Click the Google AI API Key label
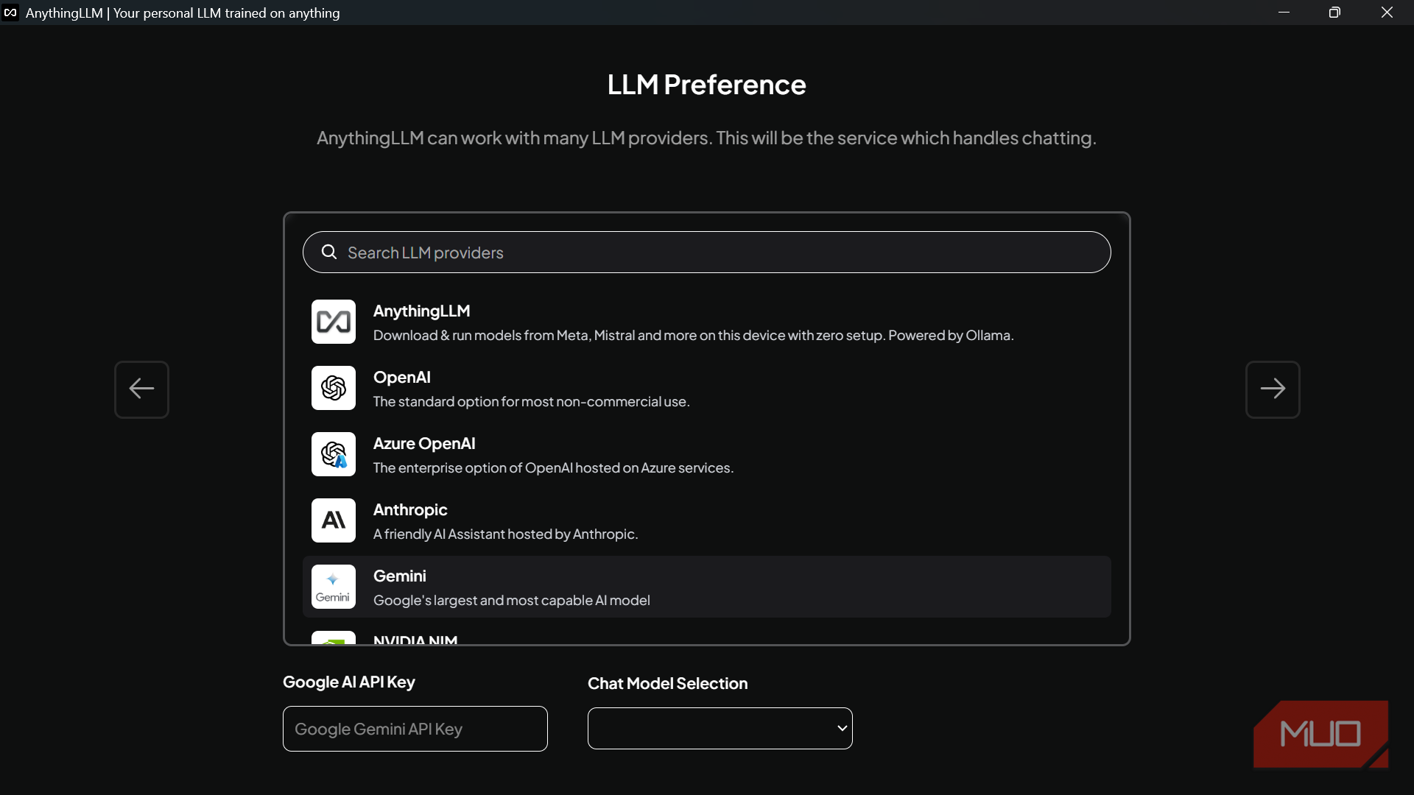Screen dimensions: 1414x795 tap(349, 682)
